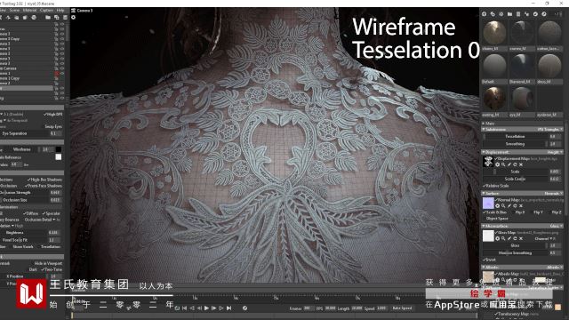Click Normal Map reload icon
569x320 pixels.
[515, 205]
